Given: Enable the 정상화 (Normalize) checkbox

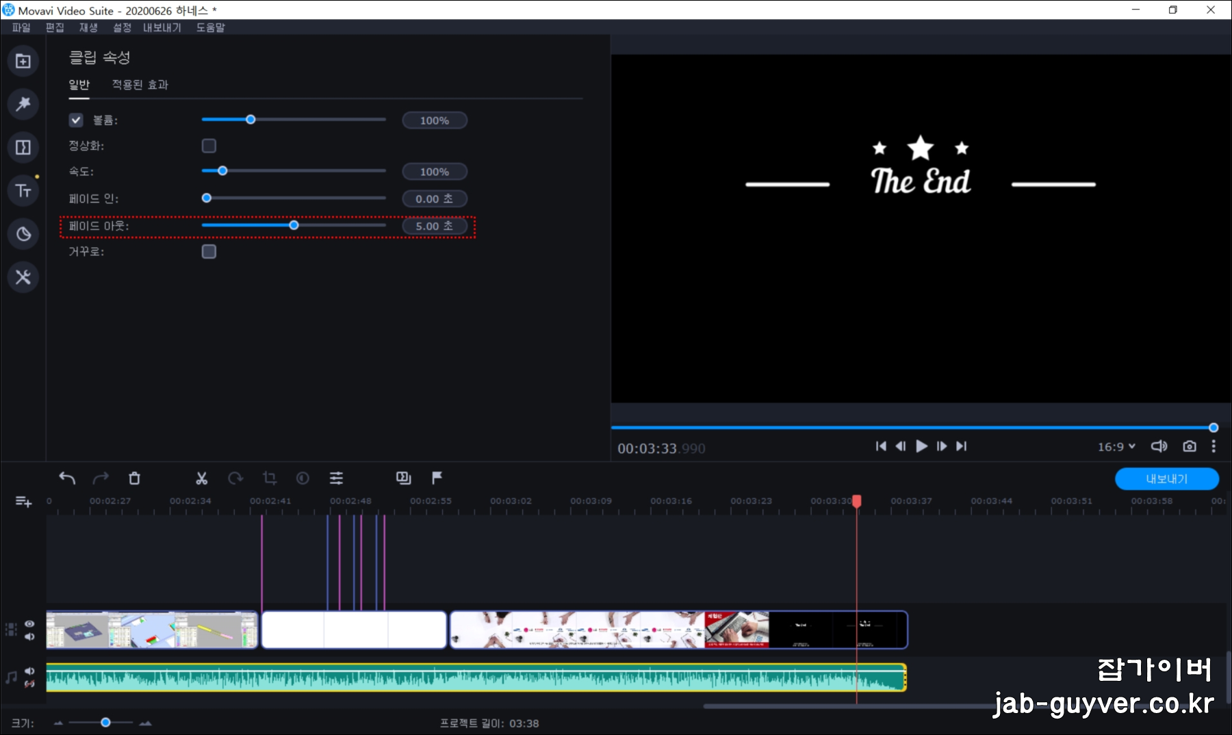Looking at the screenshot, I should (x=209, y=146).
